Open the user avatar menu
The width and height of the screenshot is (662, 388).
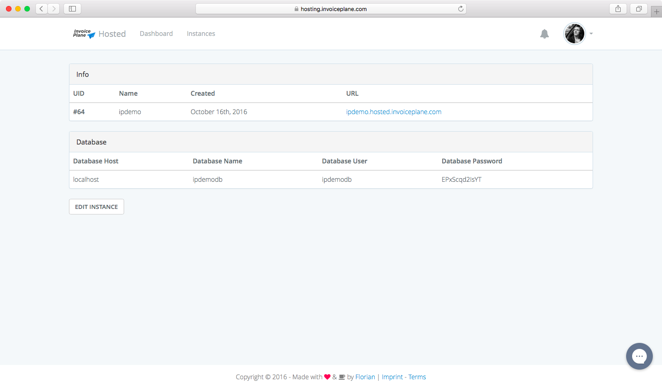click(x=575, y=34)
